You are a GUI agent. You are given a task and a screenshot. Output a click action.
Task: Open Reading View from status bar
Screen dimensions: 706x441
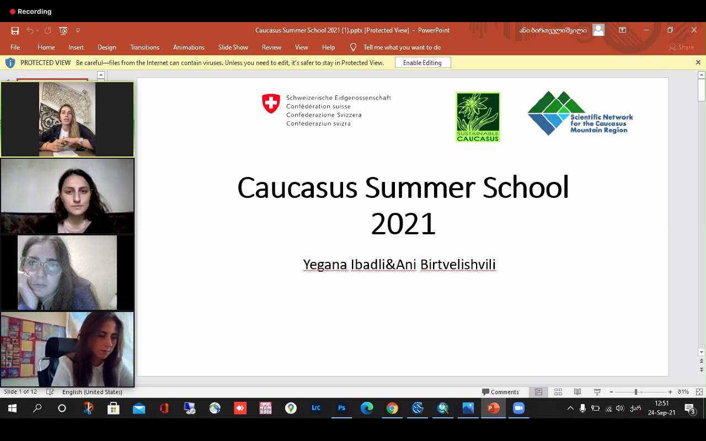577,392
